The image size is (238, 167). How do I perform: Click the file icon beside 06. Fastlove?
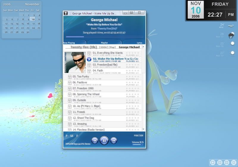[70, 83]
